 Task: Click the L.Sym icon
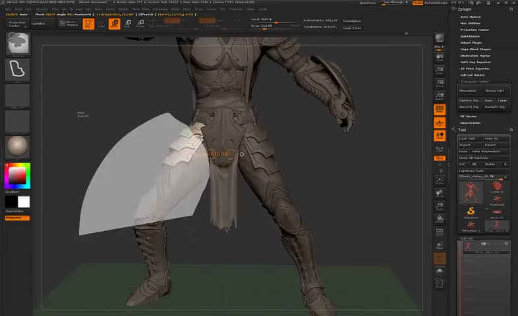coord(440,149)
